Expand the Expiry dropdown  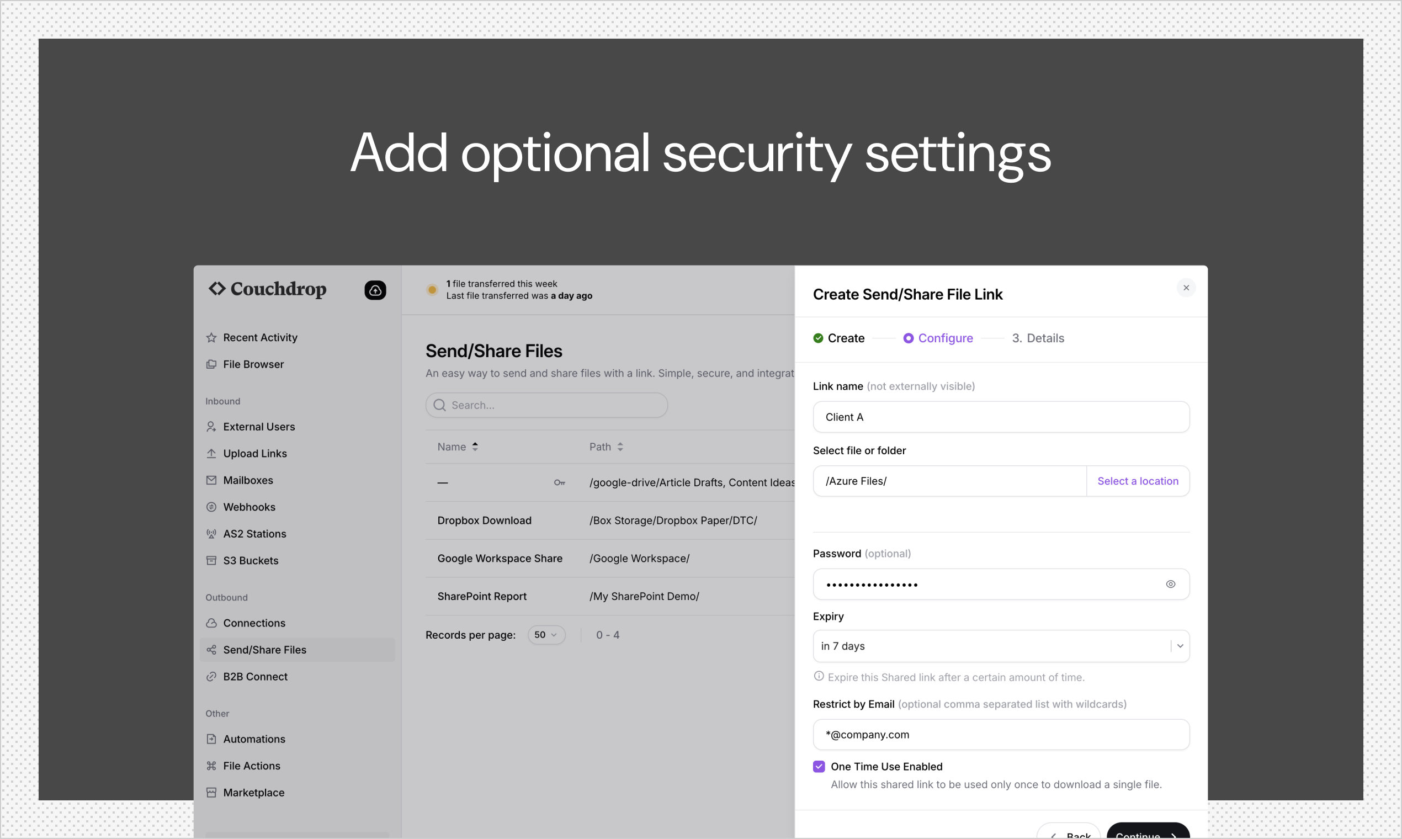click(x=1180, y=646)
